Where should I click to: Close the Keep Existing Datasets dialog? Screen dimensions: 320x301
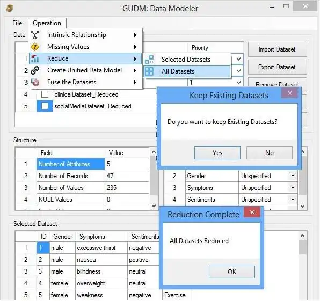290,93
